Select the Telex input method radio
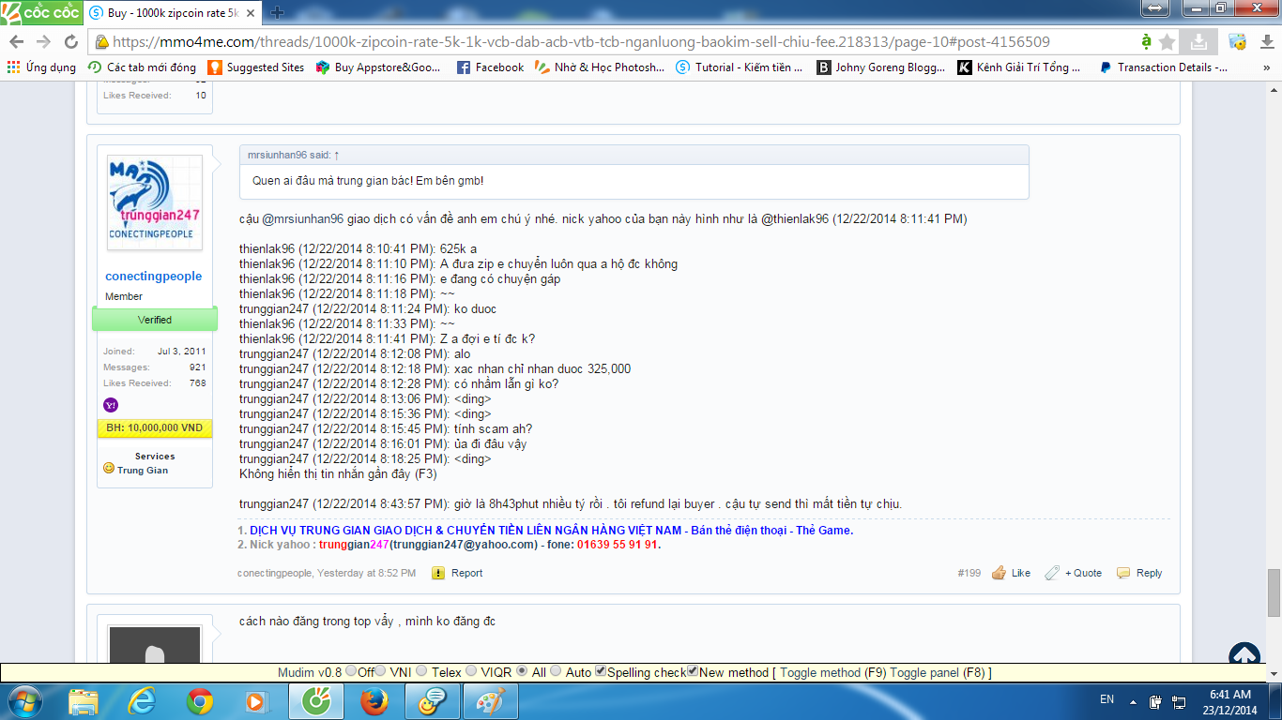This screenshot has width=1282, height=720. pos(422,672)
